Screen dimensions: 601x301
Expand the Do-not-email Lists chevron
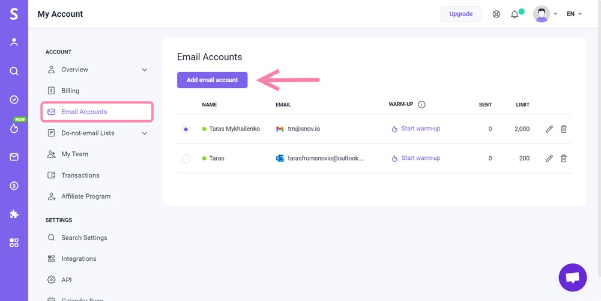point(145,133)
